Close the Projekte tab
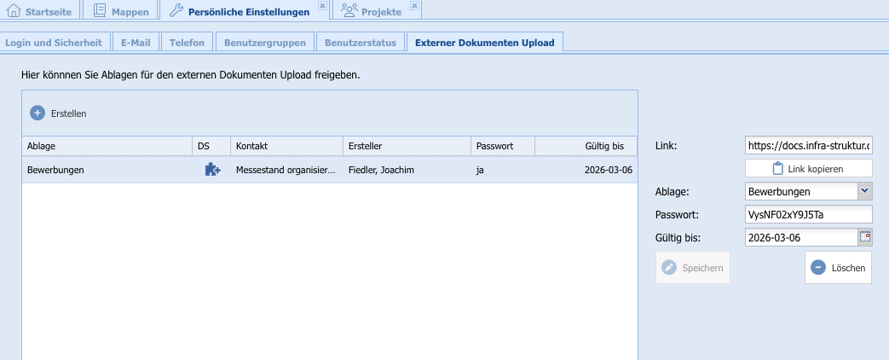The height and width of the screenshot is (360, 889). point(413,5)
